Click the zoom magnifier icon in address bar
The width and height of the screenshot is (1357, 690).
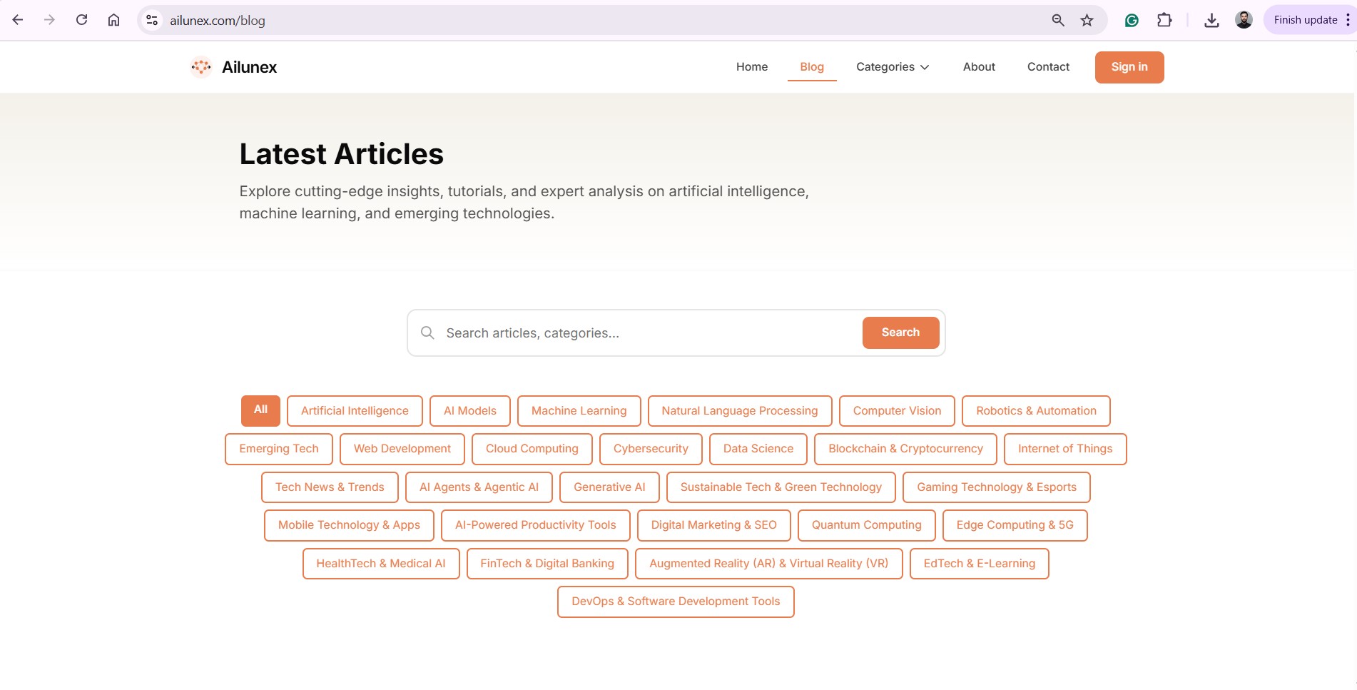pos(1058,20)
